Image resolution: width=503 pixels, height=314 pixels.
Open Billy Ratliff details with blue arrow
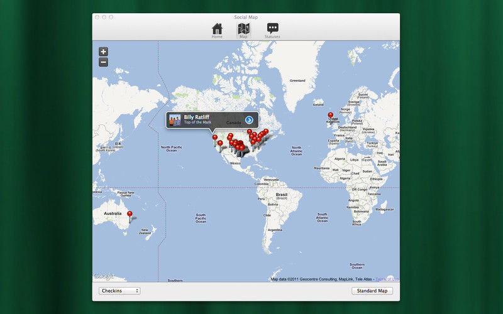point(249,120)
